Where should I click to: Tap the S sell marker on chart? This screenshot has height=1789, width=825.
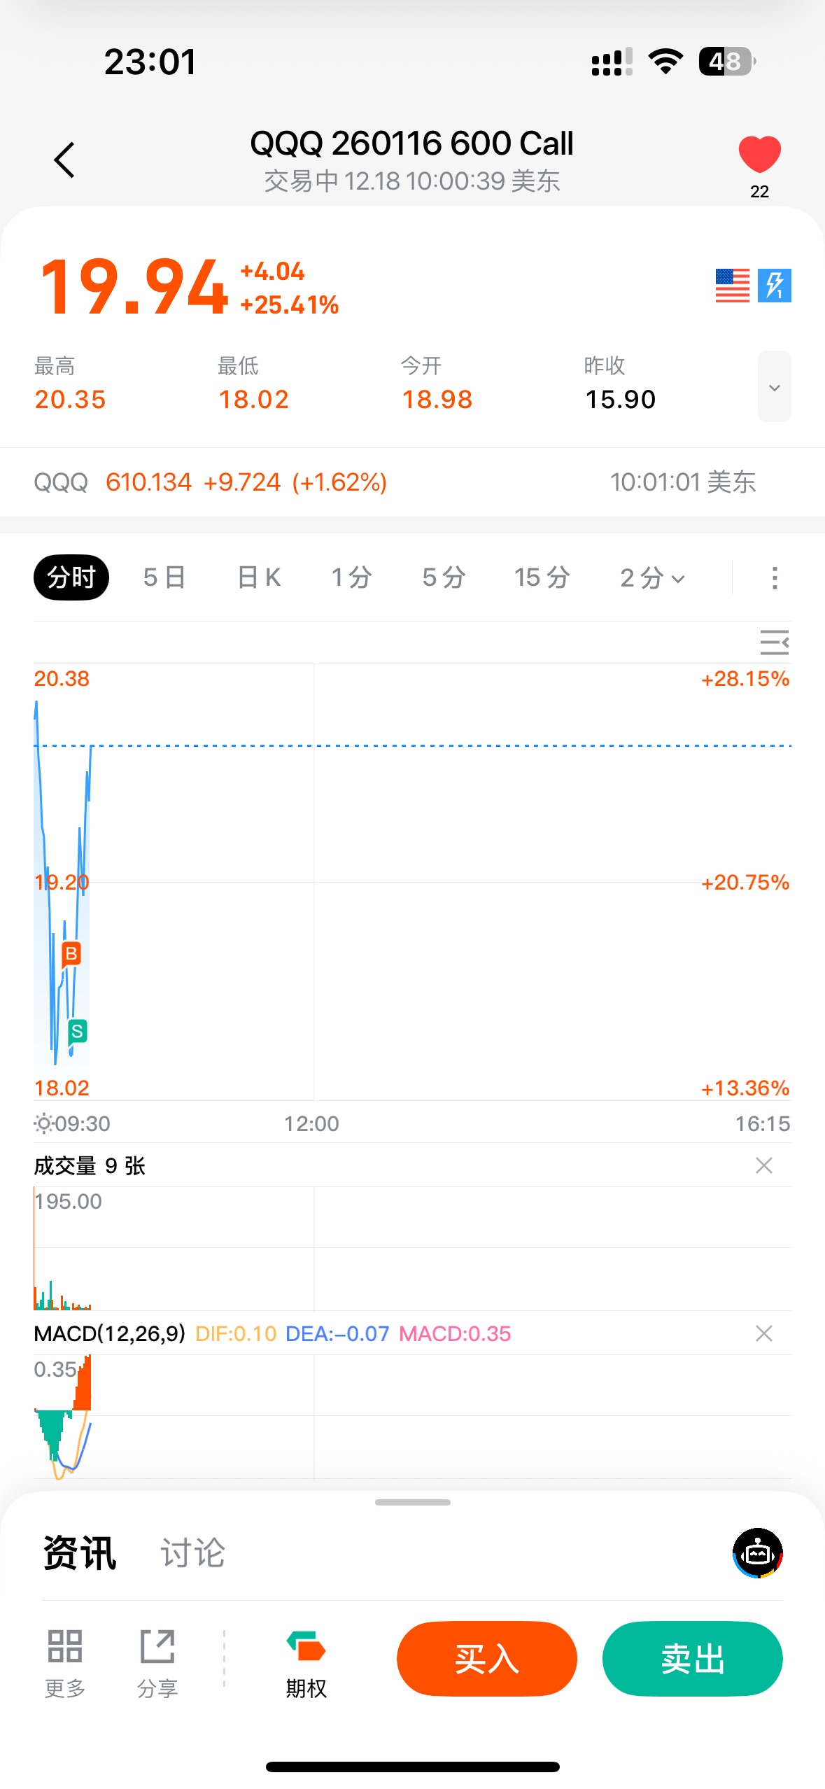tap(77, 1031)
